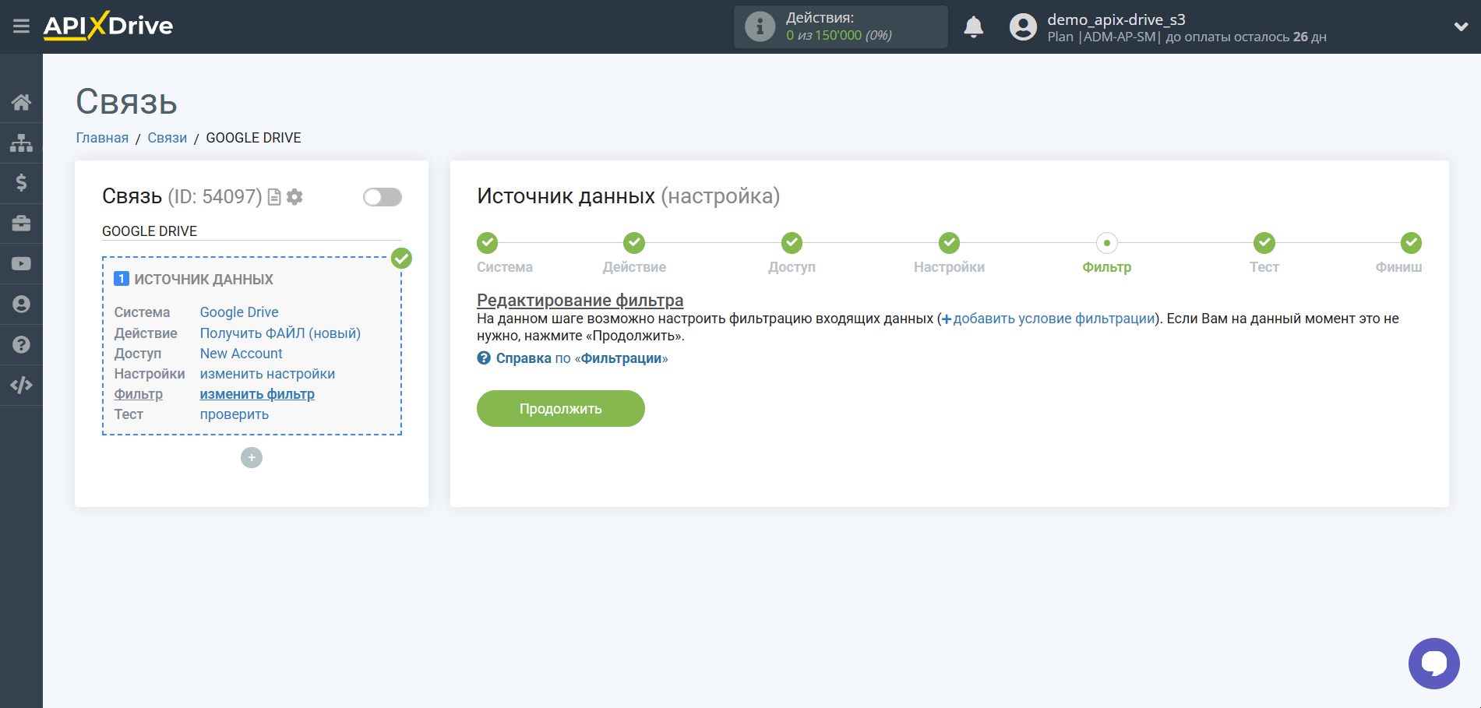Open the notifications bell
Image resolution: width=1481 pixels, height=708 pixels.
[x=974, y=27]
